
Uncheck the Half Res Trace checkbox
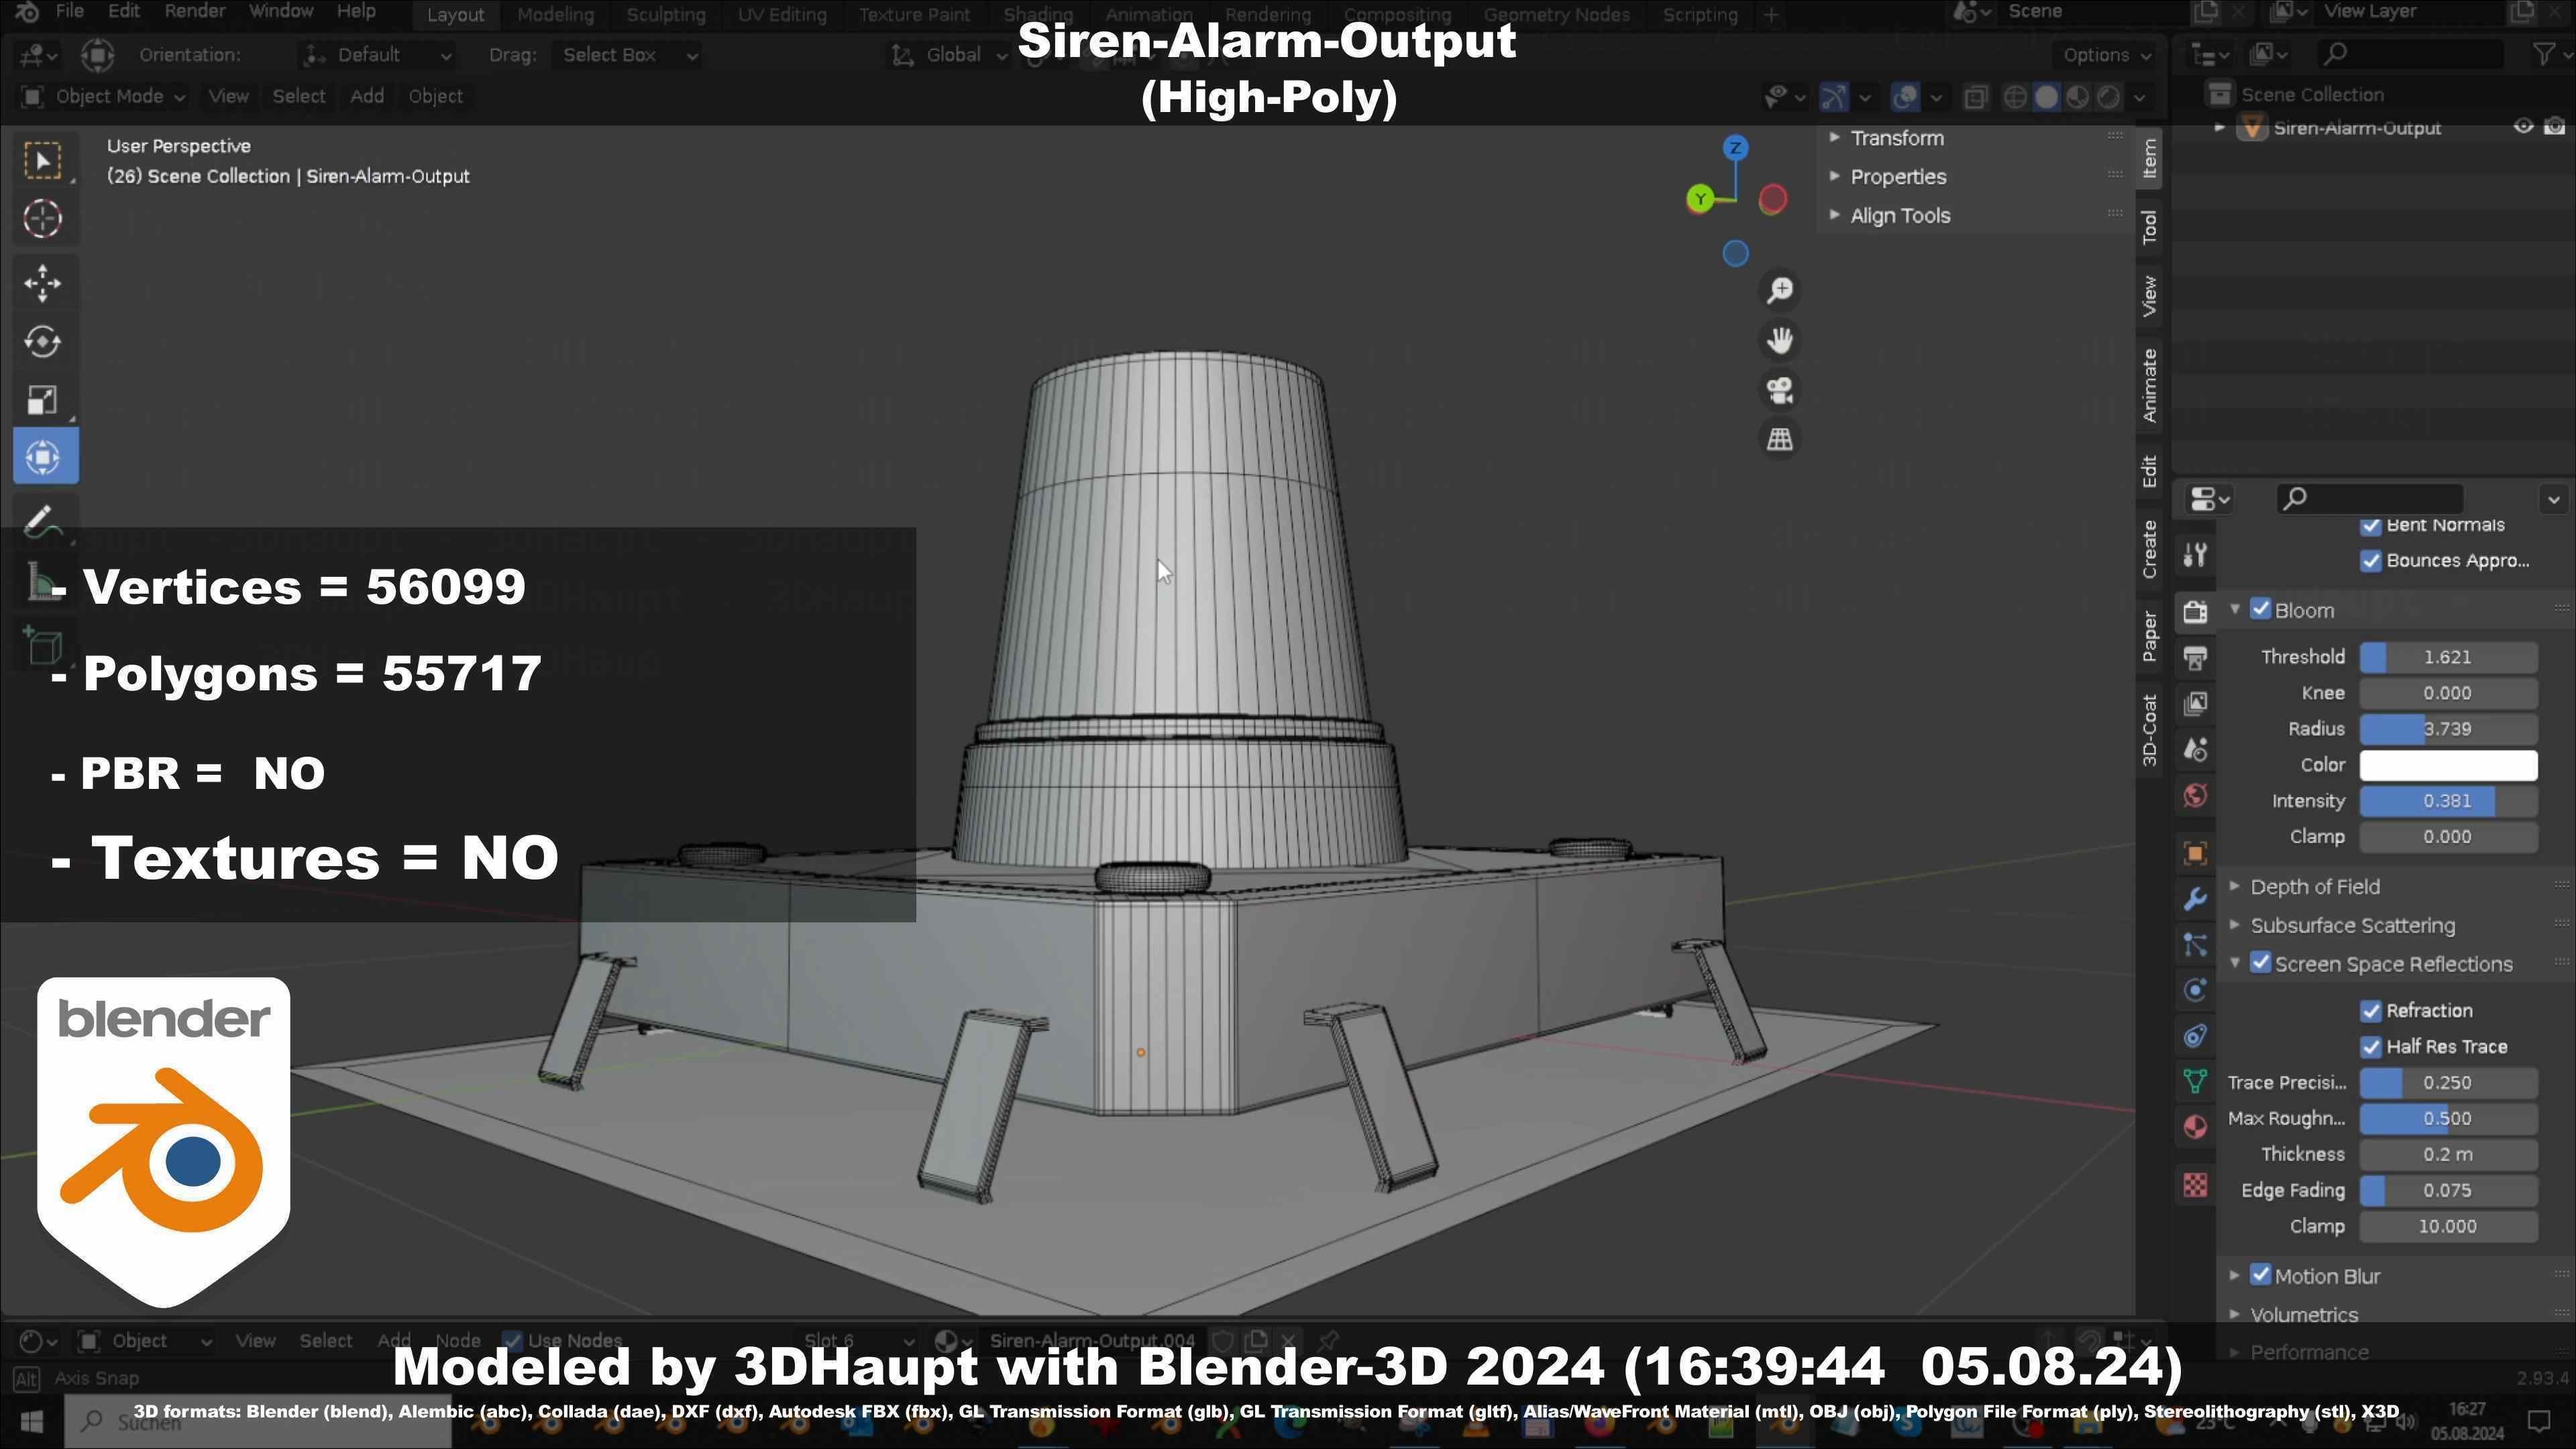coord(2371,1047)
